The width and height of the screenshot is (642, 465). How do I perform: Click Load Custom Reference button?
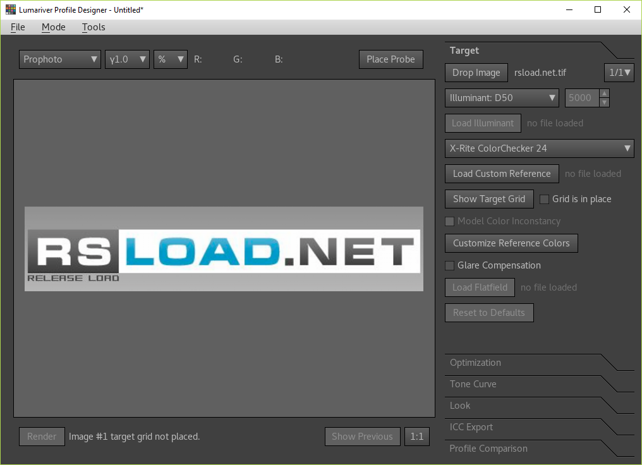[502, 174]
